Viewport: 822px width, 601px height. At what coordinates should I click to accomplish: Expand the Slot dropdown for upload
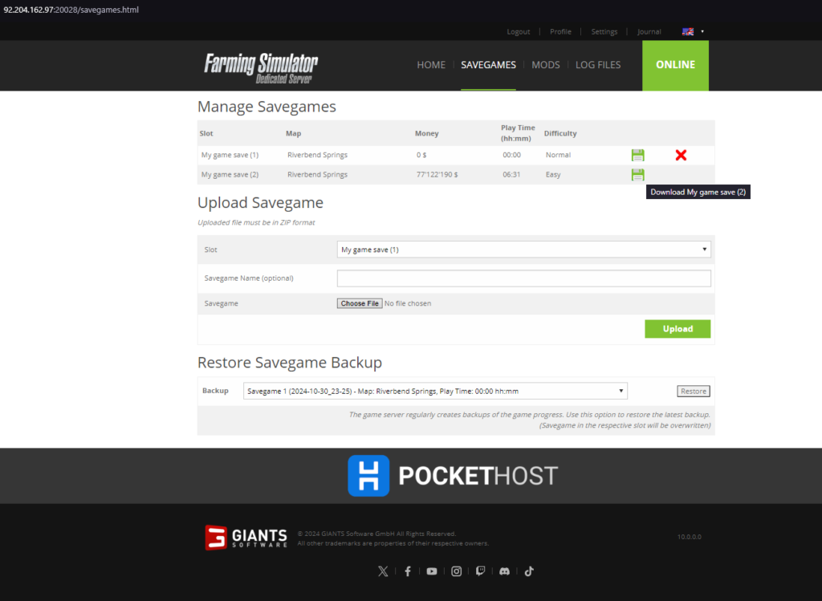523,250
